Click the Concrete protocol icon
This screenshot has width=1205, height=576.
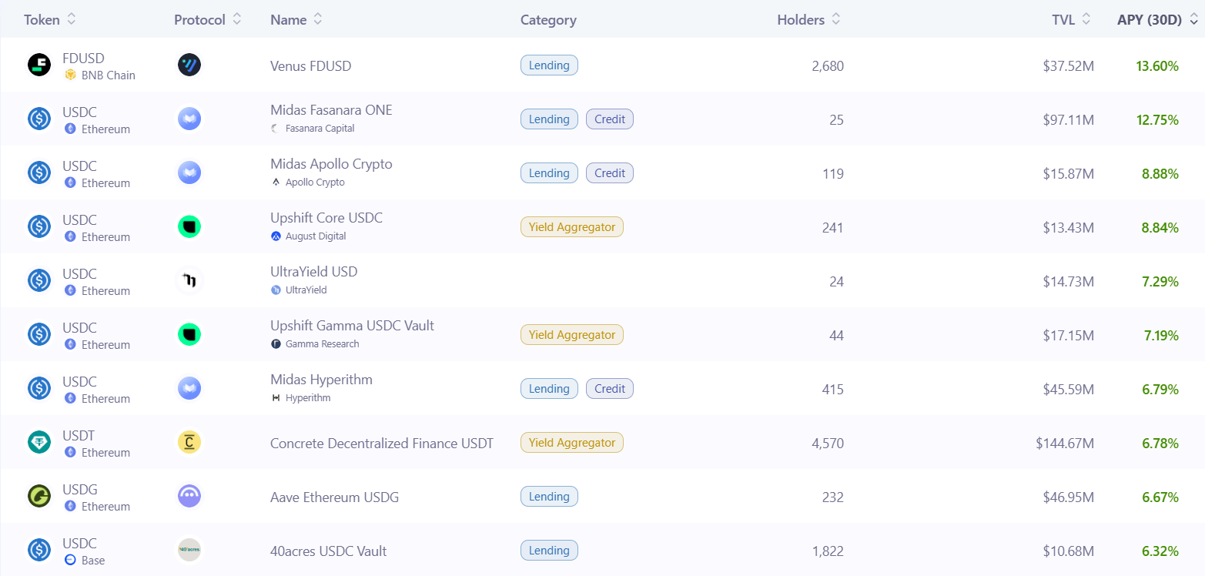pyautogui.click(x=189, y=443)
